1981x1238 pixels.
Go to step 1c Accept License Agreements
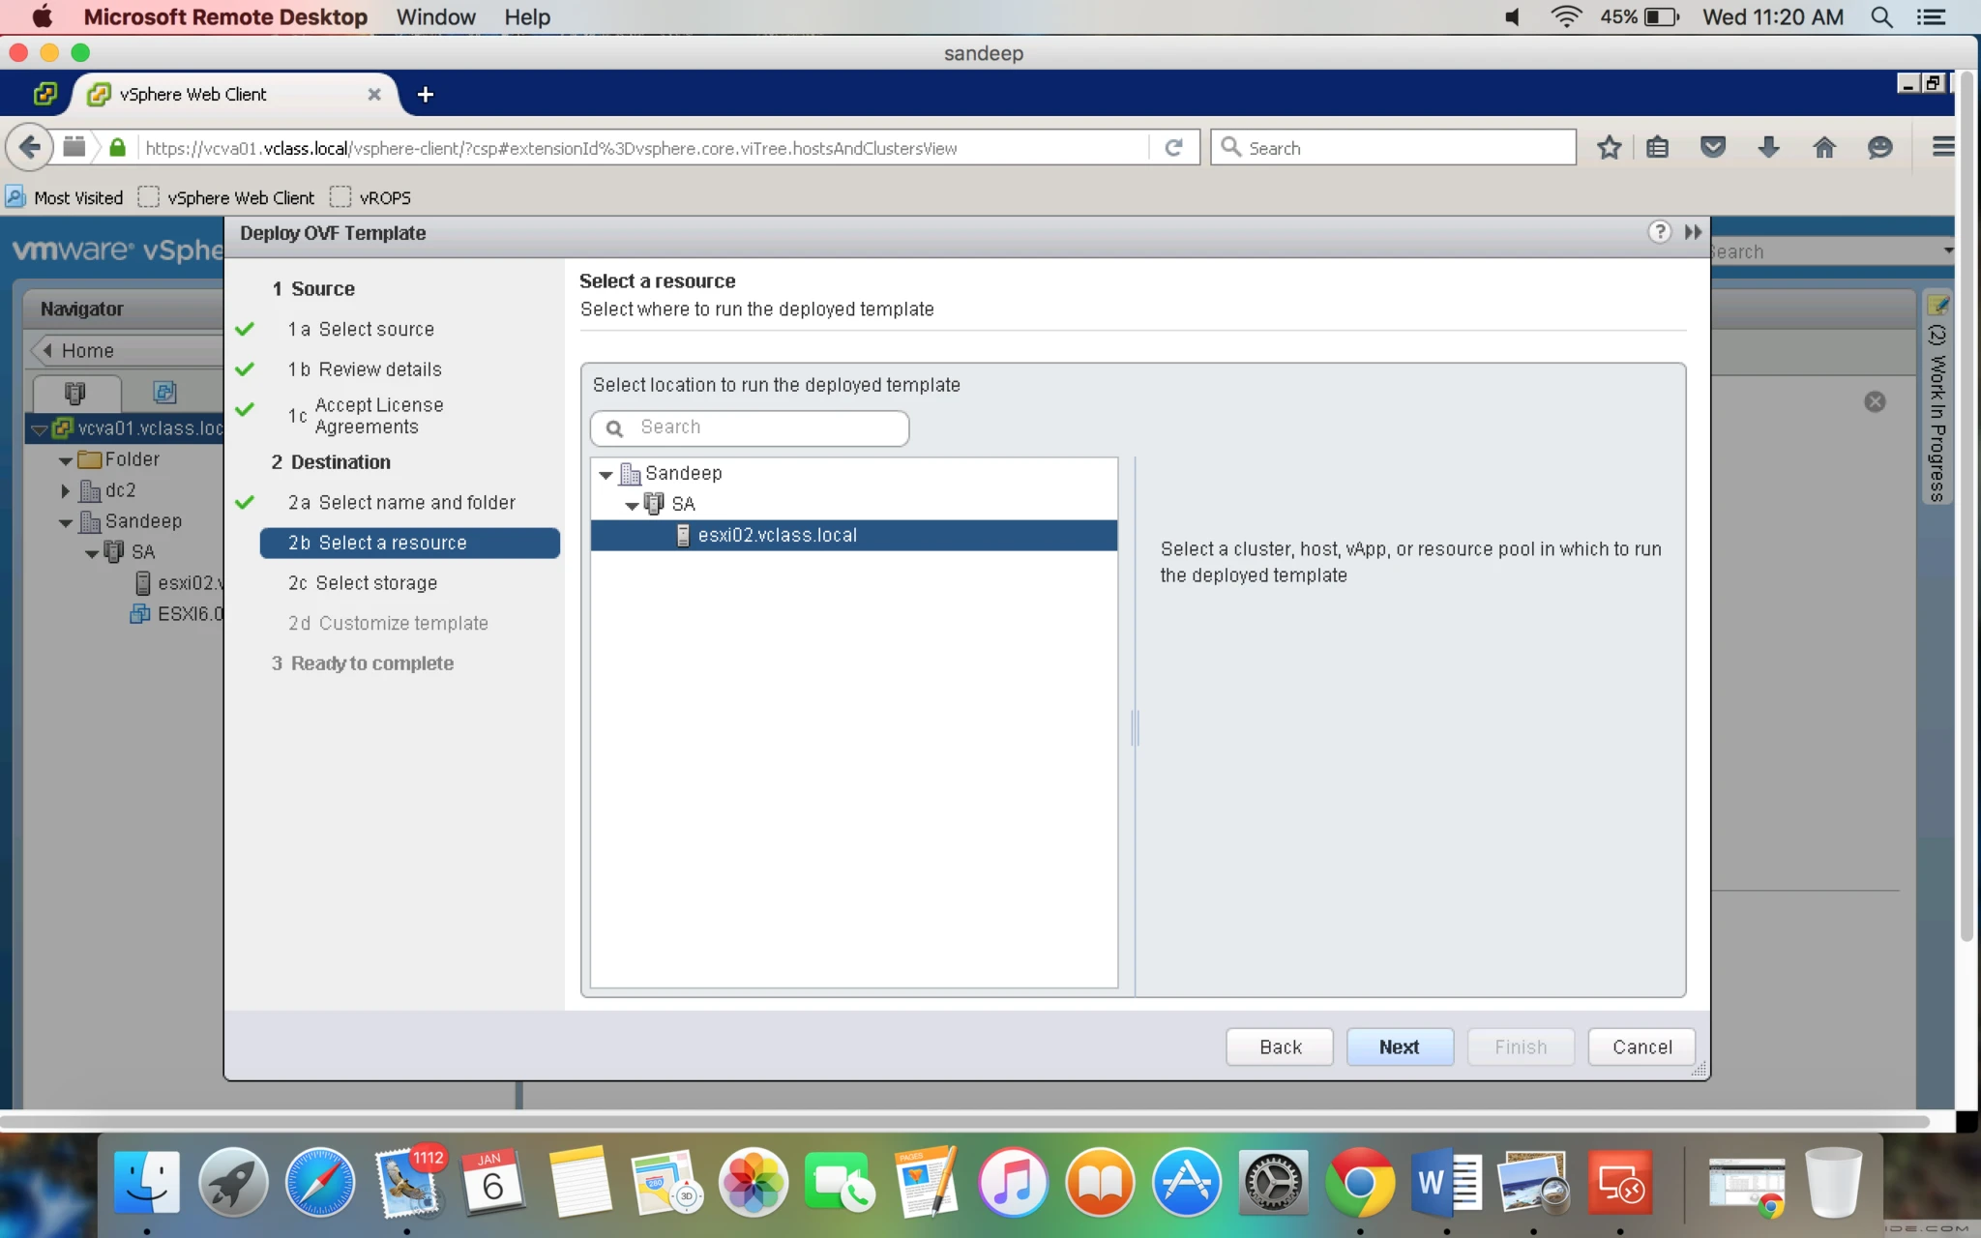tap(366, 416)
